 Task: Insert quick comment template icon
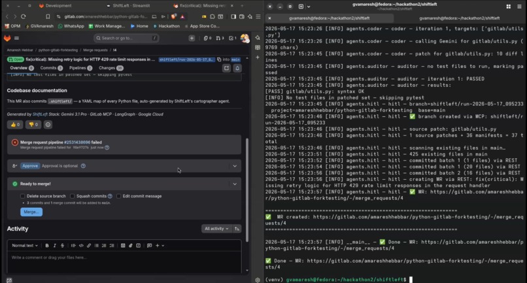click(x=150, y=246)
